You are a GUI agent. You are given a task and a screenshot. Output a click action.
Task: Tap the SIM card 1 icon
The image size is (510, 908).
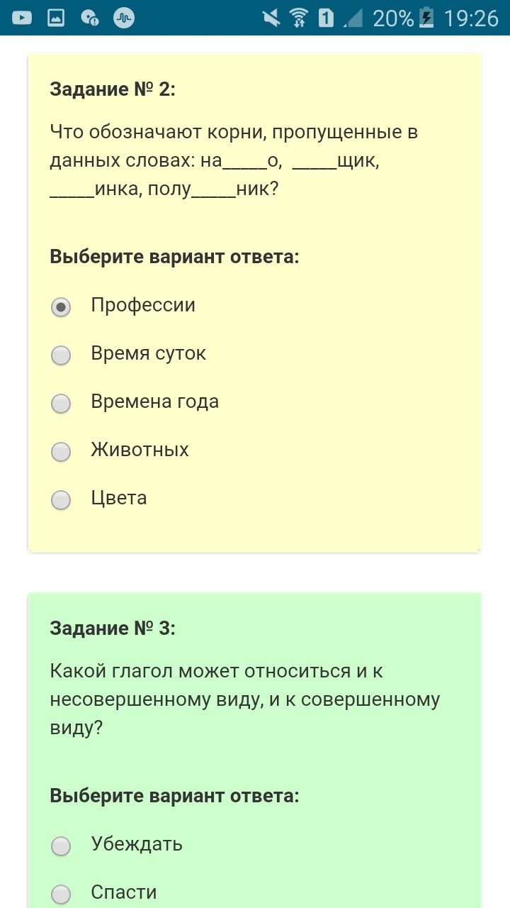[326, 18]
